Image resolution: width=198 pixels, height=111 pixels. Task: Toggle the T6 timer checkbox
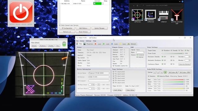(114, 83)
